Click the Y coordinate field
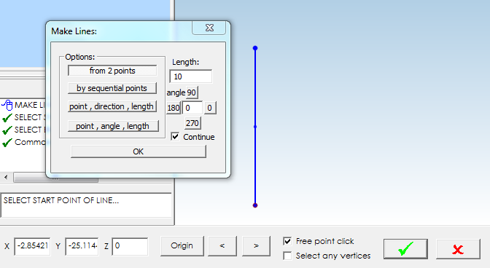This screenshot has width=490, height=268. click(82, 246)
